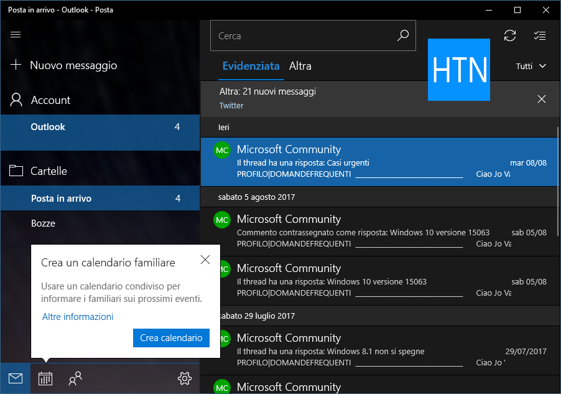Click Nuovo messaggio
561x394 pixels.
73,65
